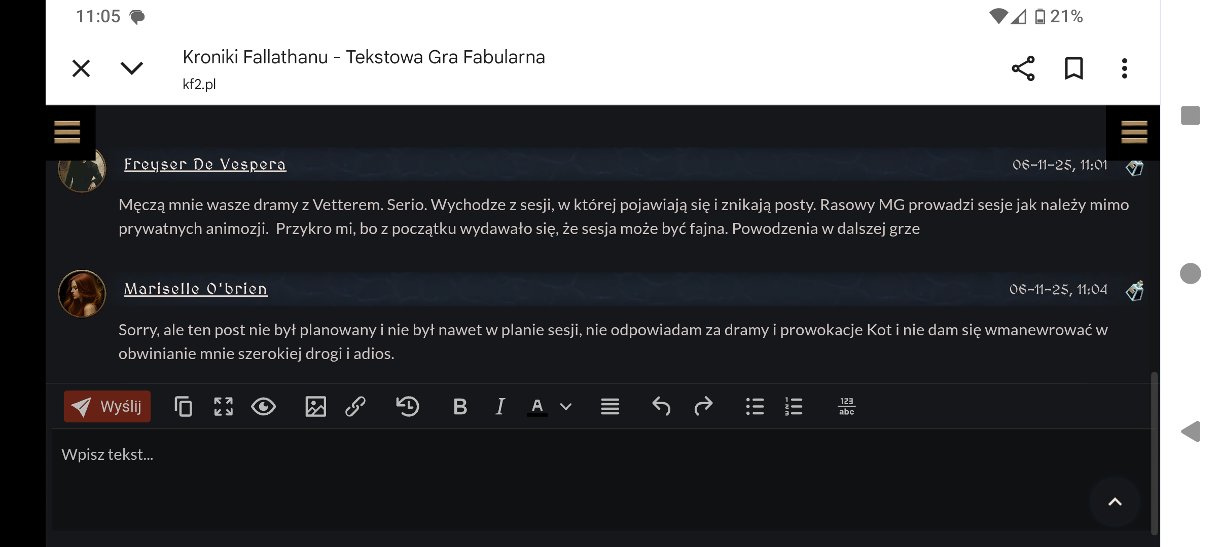Toggle italic text formatting
Viewport: 1221px width, 547px height.
pos(500,406)
